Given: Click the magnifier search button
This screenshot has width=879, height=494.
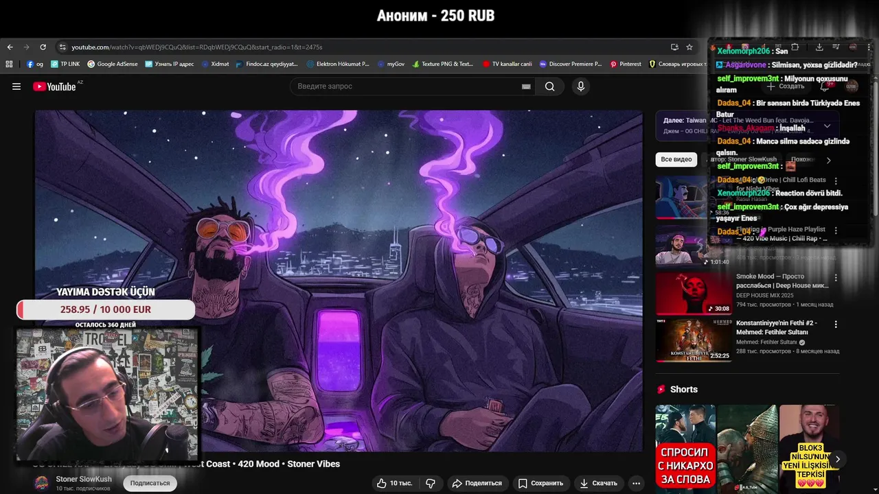Looking at the screenshot, I should point(550,86).
